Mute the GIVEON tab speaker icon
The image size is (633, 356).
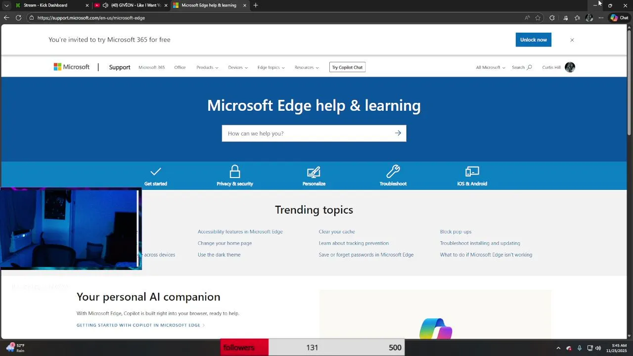pos(105,5)
